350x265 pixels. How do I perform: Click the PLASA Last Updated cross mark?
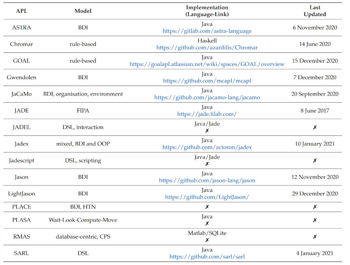click(x=315, y=220)
